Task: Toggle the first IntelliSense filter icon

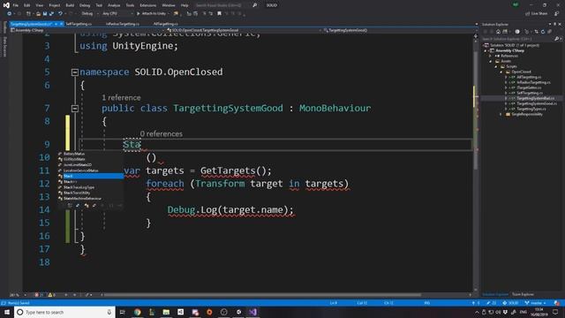Action: [x=70, y=206]
